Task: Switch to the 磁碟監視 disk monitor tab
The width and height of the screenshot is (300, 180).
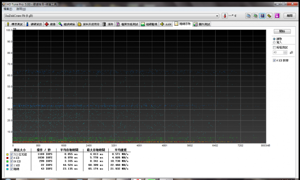Action: coord(149,24)
